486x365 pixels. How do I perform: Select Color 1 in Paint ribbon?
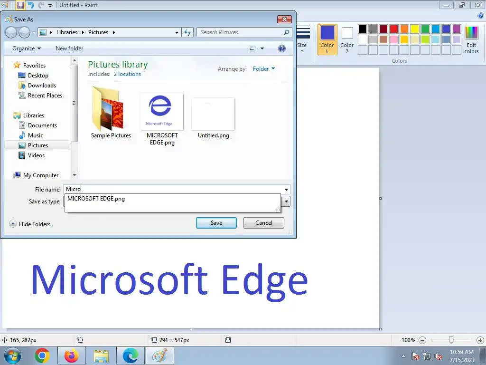click(327, 40)
